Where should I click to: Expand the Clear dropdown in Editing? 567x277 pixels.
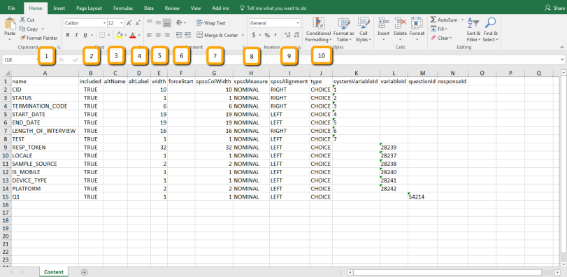coord(450,38)
